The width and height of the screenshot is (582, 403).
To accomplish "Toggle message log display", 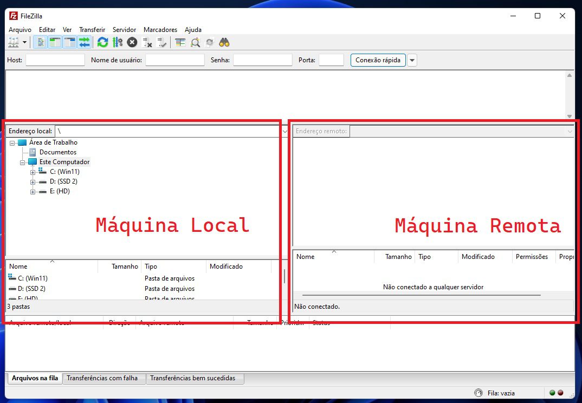I will (41, 43).
